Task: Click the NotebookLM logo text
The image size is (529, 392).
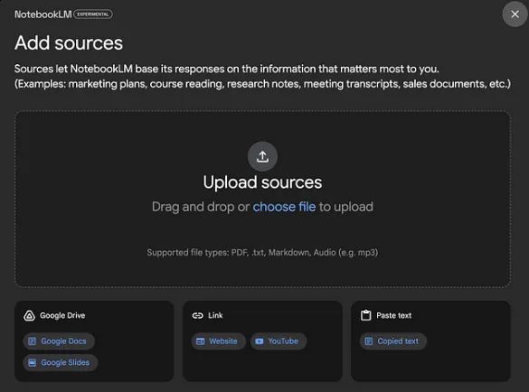Action: pyautogui.click(x=43, y=14)
